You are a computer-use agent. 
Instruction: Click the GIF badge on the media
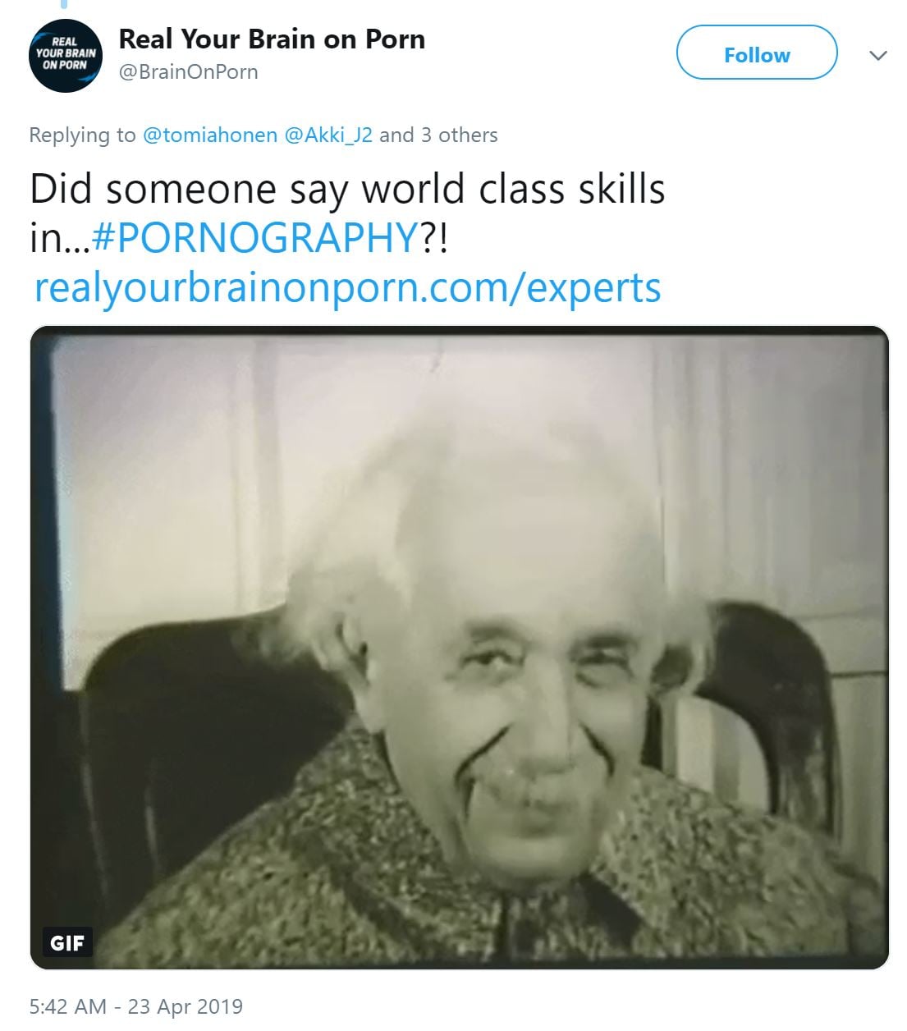(x=67, y=942)
